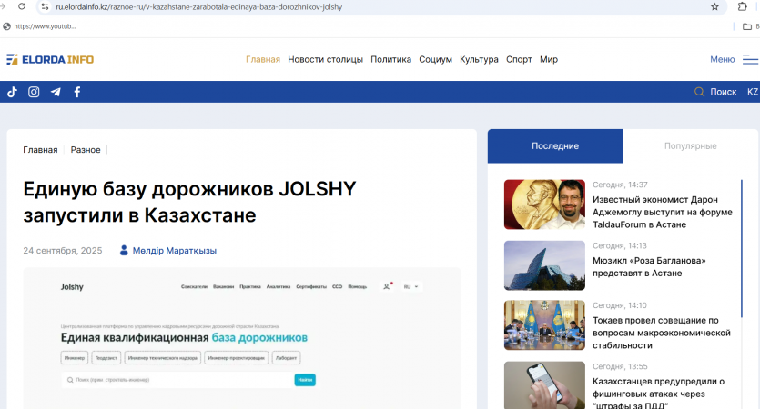This screenshot has height=409, width=760.
Task: Open Новости столицы menu section
Action: 325,60
